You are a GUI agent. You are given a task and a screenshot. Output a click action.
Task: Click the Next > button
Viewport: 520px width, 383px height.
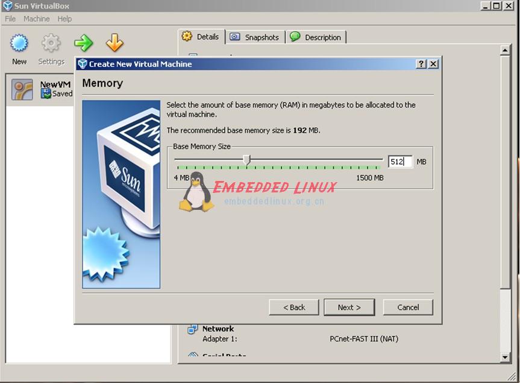click(349, 308)
